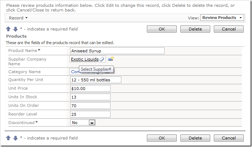Screen dimensions: 252x147
Task: Click the top Next record down arrow
Action: [x=15, y=29]
